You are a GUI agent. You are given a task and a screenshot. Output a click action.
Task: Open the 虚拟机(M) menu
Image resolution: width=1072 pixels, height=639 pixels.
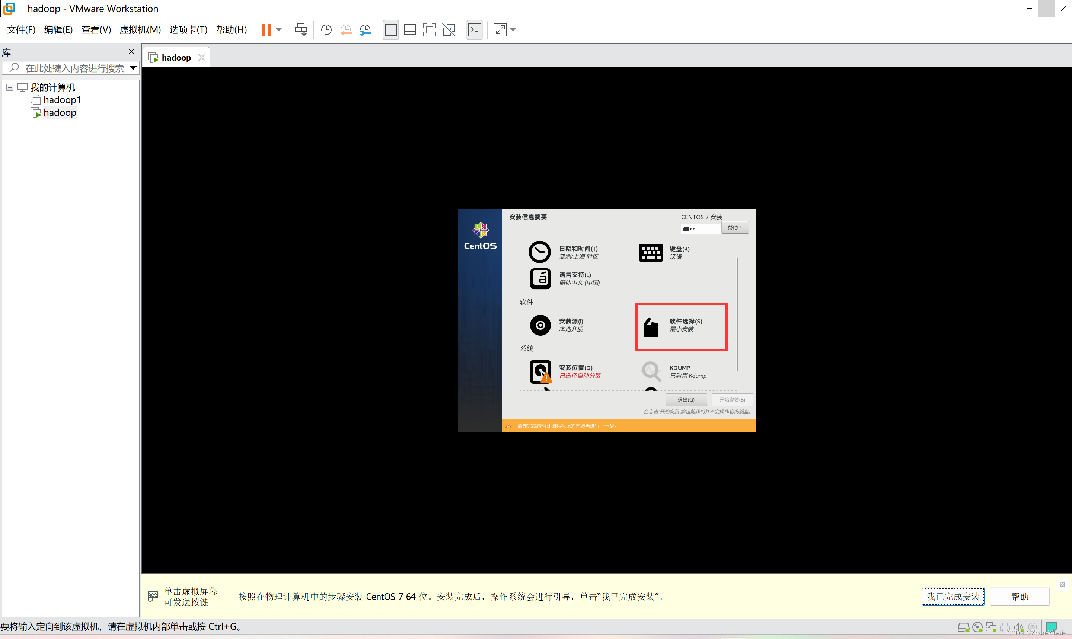[x=140, y=30]
